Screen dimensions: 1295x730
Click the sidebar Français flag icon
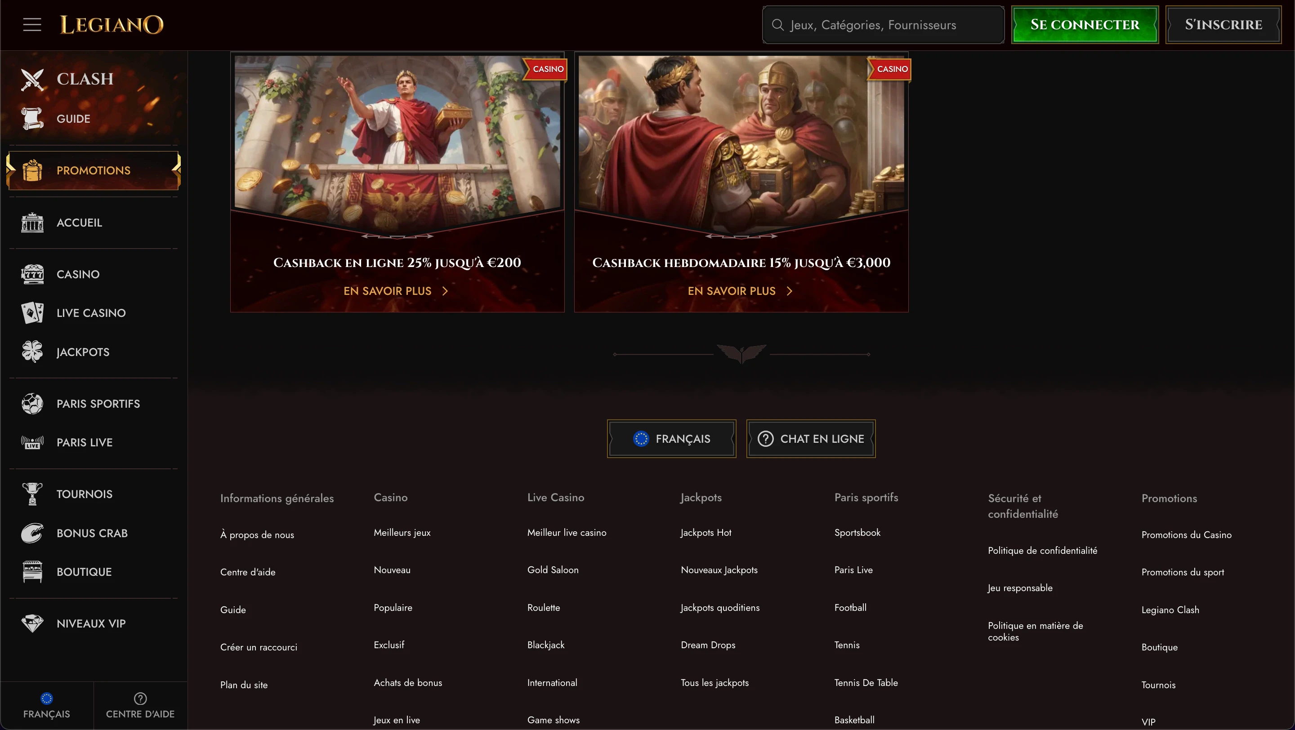point(47,699)
